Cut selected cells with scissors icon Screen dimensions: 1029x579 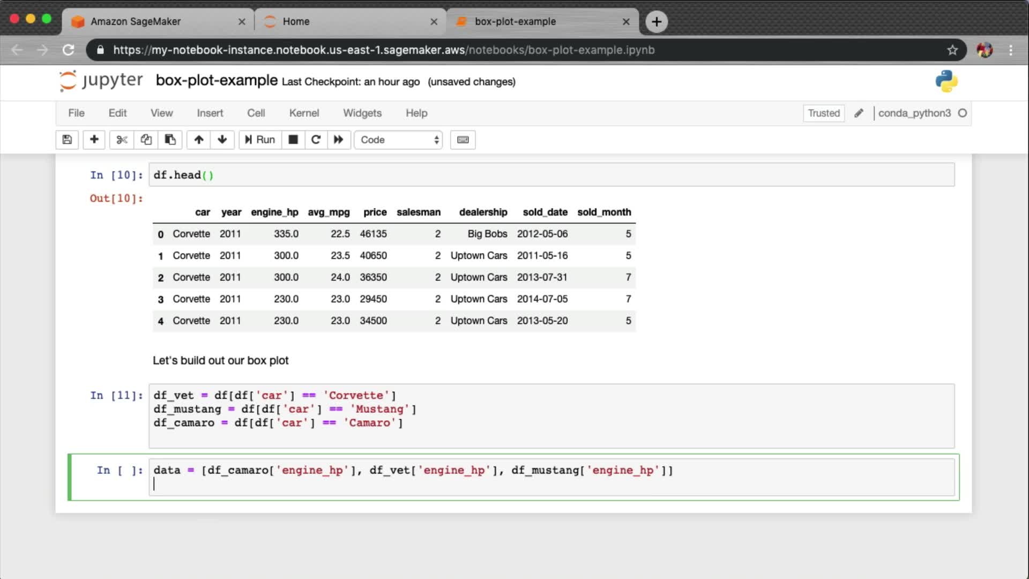[122, 140]
